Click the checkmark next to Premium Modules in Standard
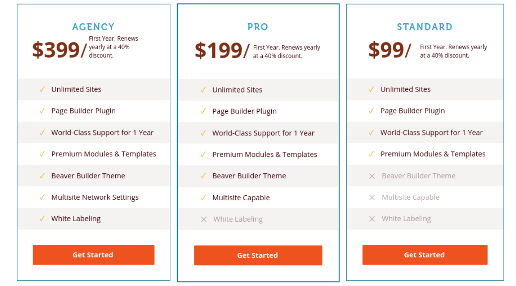The height and width of the screenshot is (286, 516). click(x=372, y=154)
